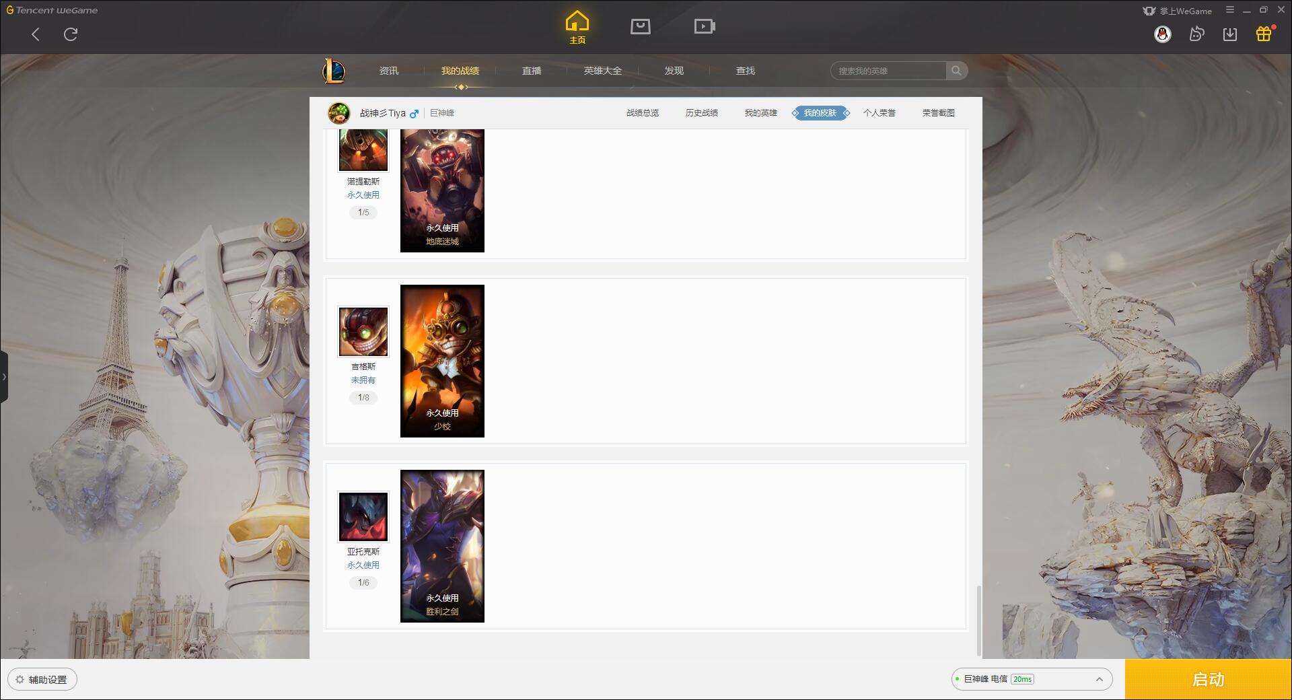This screenshot has height=700, width=1292.
Task: Click 永久使用 status under 诺提勒斯
Action: pos(363,195)
